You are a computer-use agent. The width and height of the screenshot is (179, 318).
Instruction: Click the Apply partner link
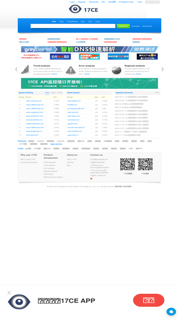(x=56, y=144)
